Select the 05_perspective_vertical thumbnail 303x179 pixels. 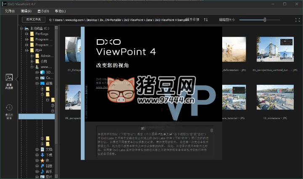point(275,49)
